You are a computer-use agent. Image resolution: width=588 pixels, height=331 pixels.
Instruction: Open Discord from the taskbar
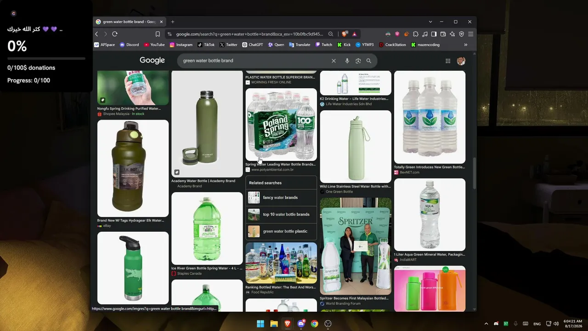(301, 324)
